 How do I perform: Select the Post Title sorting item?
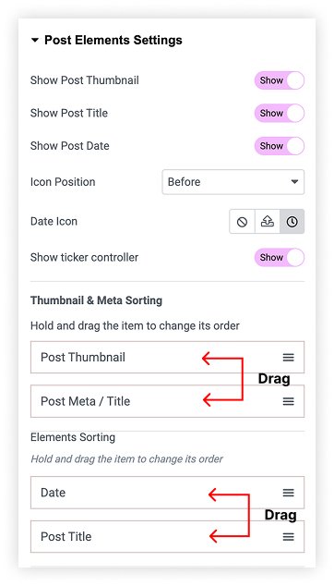[167, 537]
